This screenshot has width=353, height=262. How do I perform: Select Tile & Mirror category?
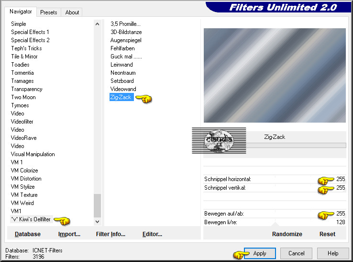[24, 57]
